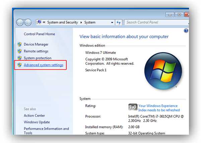Open Windows Update under See also
Image resolution: width=201 pixels, height=143 pixels.
[x=37, y=122]
